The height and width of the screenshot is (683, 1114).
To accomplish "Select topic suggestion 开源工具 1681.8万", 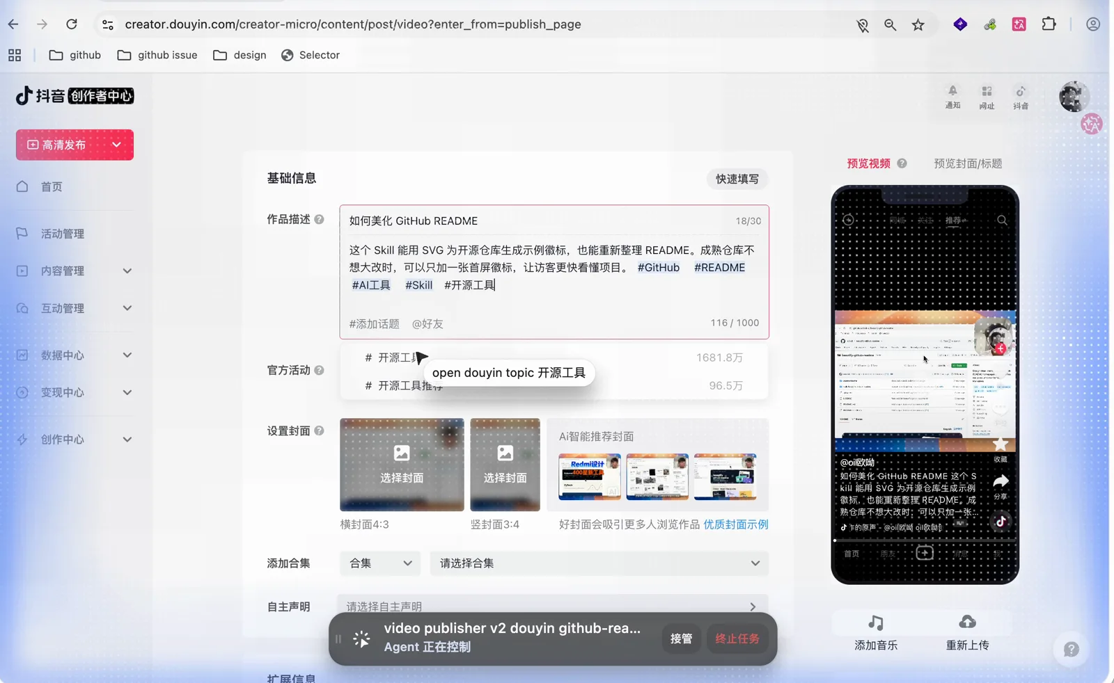I will pos(554,357).
